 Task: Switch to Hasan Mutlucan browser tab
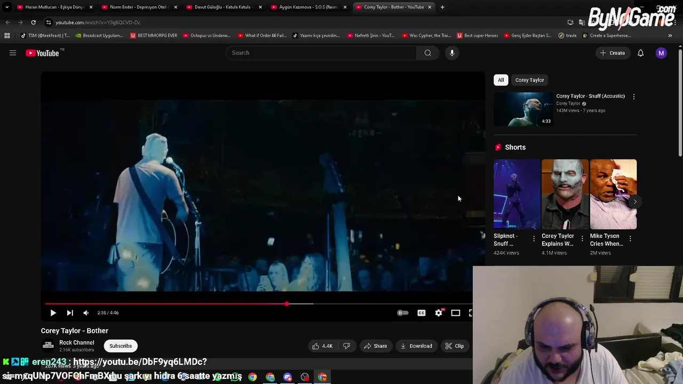(54, 7)
